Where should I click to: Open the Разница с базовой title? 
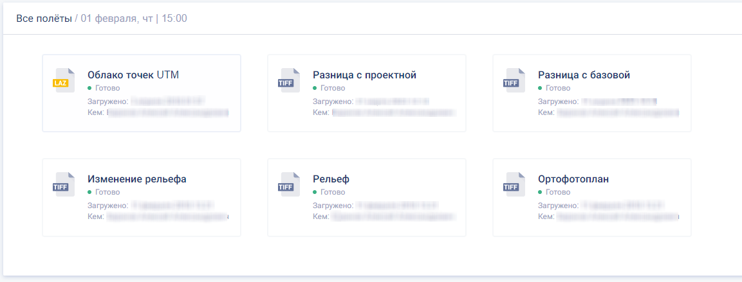[x=584, y=75]
